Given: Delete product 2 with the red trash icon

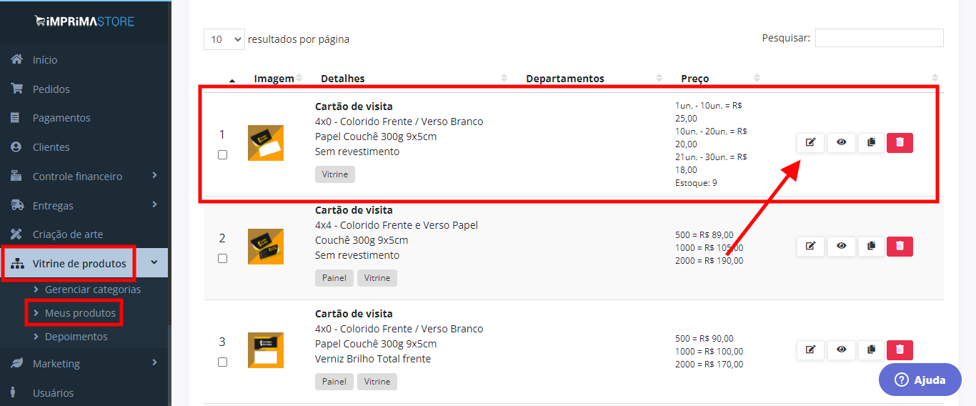Looking at the screenshot, I should [x=900, y=247].
